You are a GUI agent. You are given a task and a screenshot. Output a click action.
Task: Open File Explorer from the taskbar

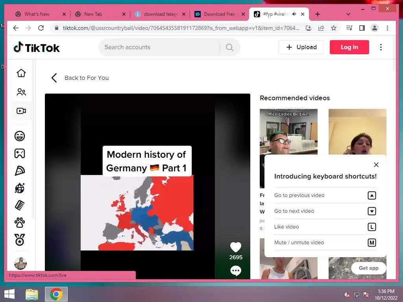(x=32, y=294)
